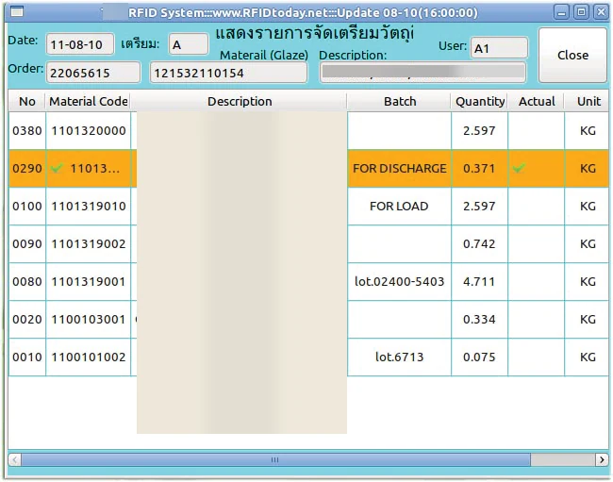Click quantity 0.334 in row 0020
The image size is (613, 482).
click(x=479, y=320)
